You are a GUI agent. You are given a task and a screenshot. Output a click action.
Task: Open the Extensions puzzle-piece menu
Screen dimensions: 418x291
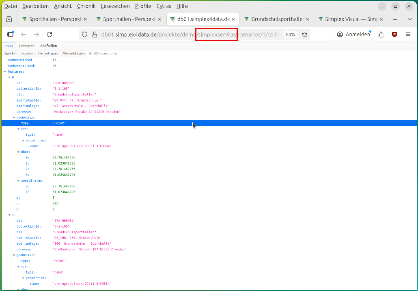click(381, 35)
